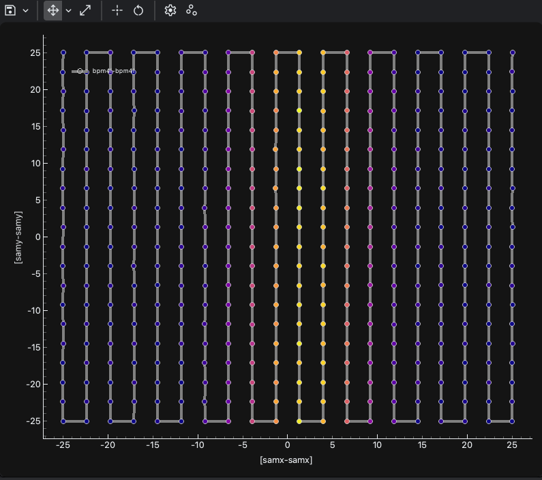Click the [samy-samy] y-axis label

point(18,237)
